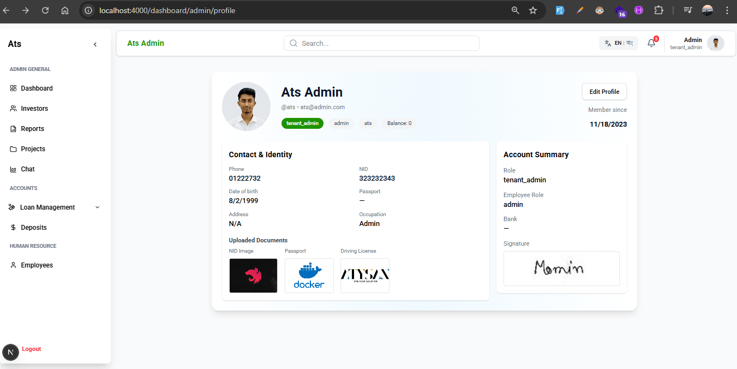
Task: Click the Chat chart icon in sidebar
Action: (x=13, y=169)
